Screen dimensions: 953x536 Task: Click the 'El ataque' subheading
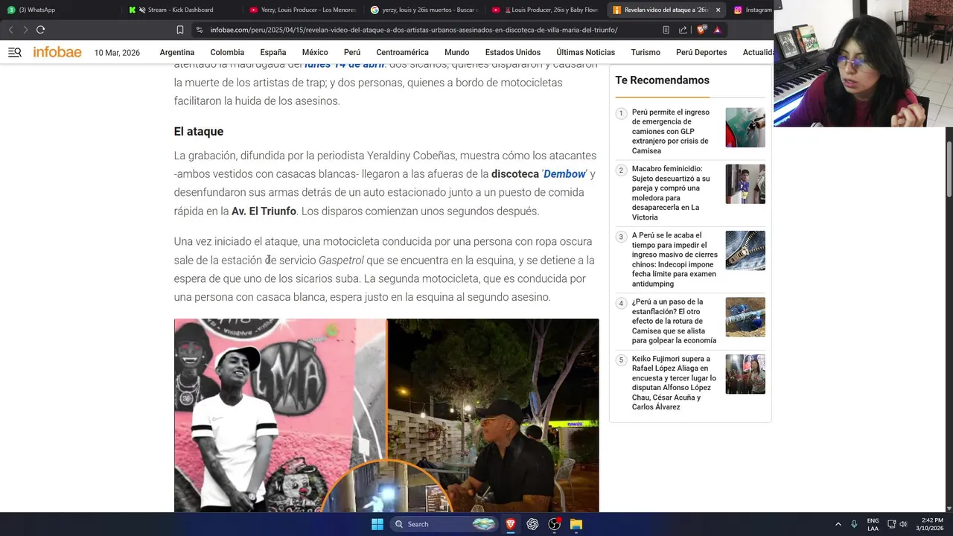click(x=199, y=132)
